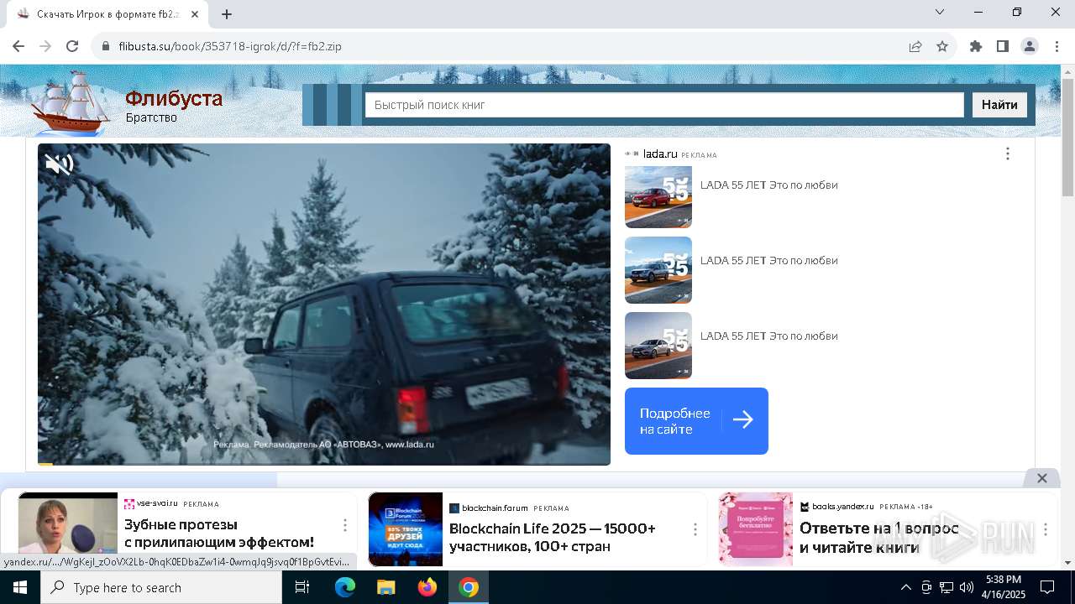Click the Найти search button
1075x604 pixels.
(999, 105)
